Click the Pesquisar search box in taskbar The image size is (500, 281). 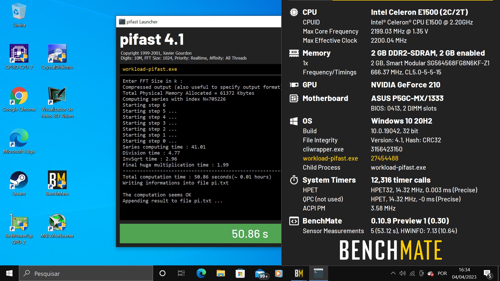(x=86, y=273)
